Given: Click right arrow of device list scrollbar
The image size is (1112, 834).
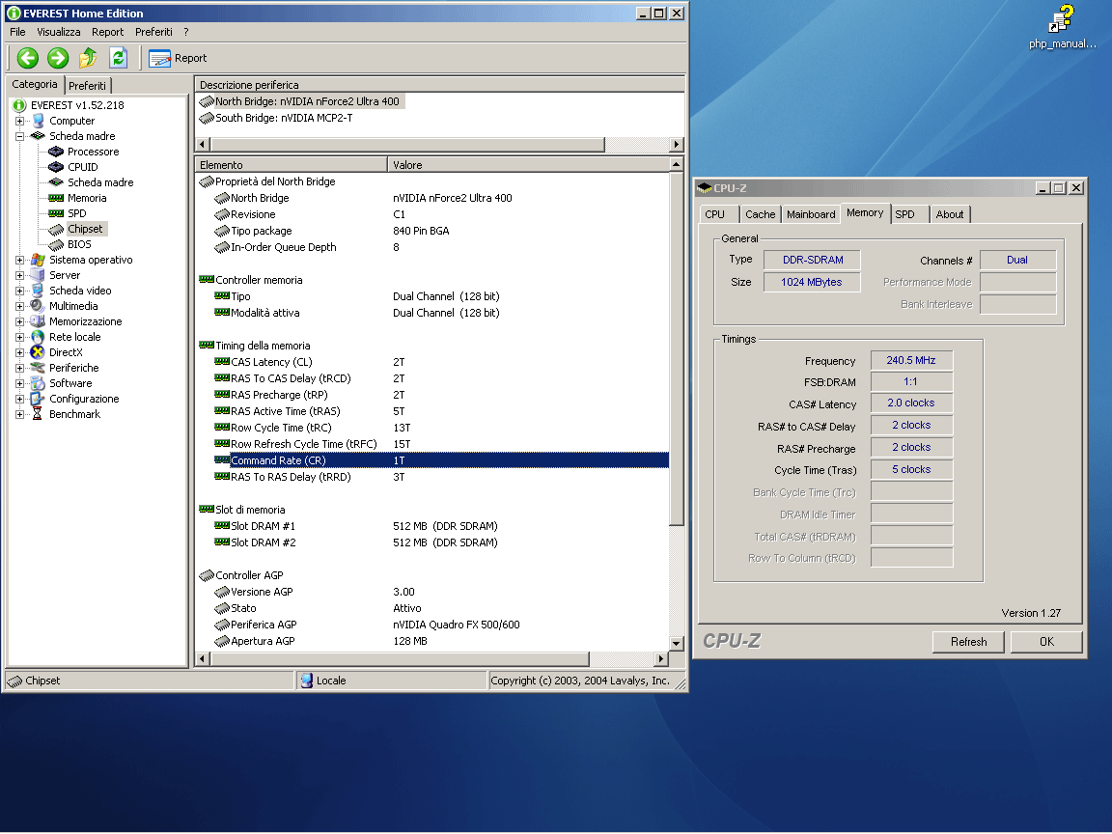Looking at the screenshot, I should click(x=676, y=145).
